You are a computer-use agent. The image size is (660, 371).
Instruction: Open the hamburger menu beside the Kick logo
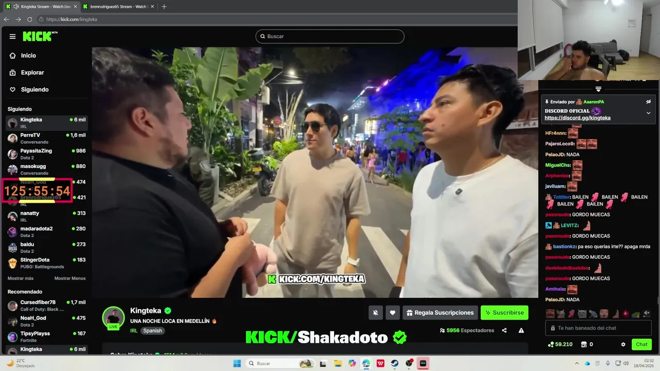[x=12, y=37]
